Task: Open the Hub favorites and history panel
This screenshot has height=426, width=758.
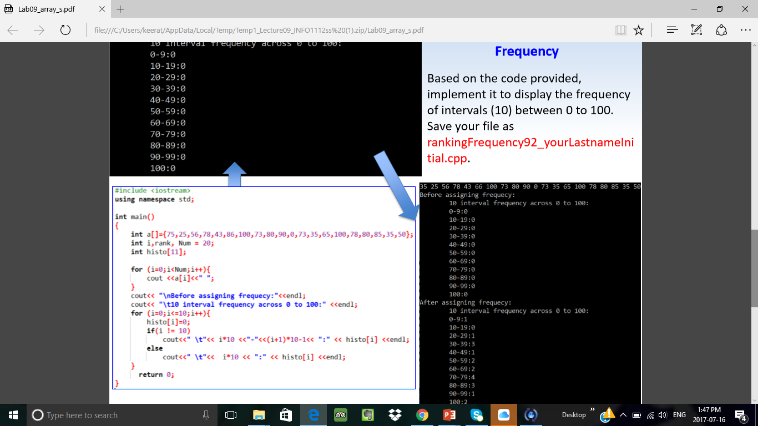Action: click(x=672, y=30)
